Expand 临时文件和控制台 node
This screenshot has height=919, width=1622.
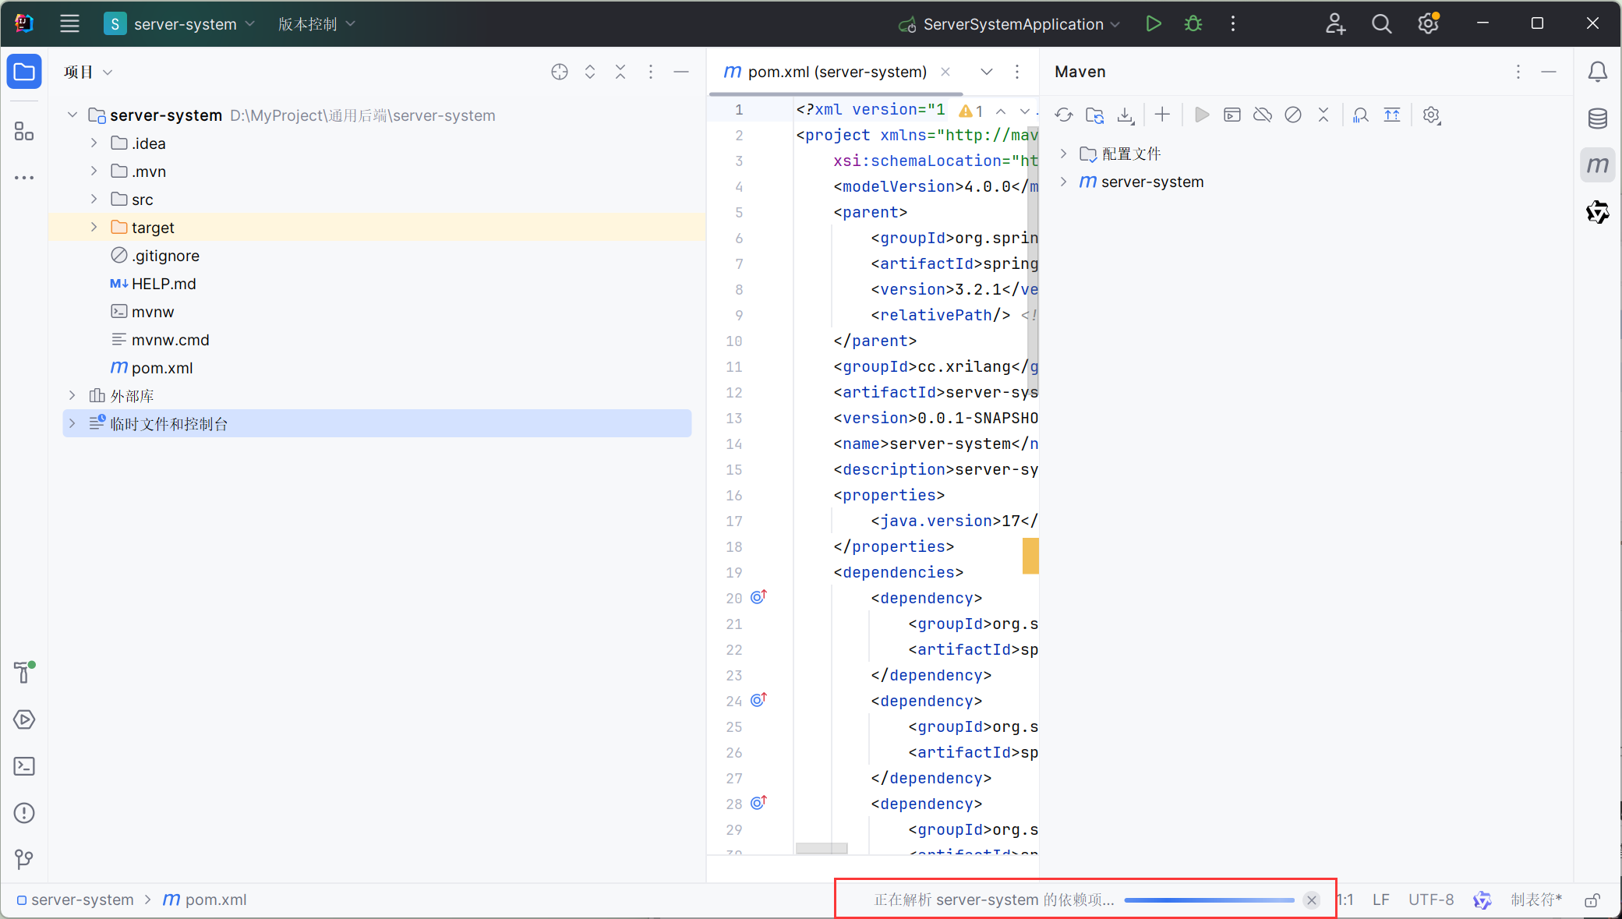[x=72, y=423]
